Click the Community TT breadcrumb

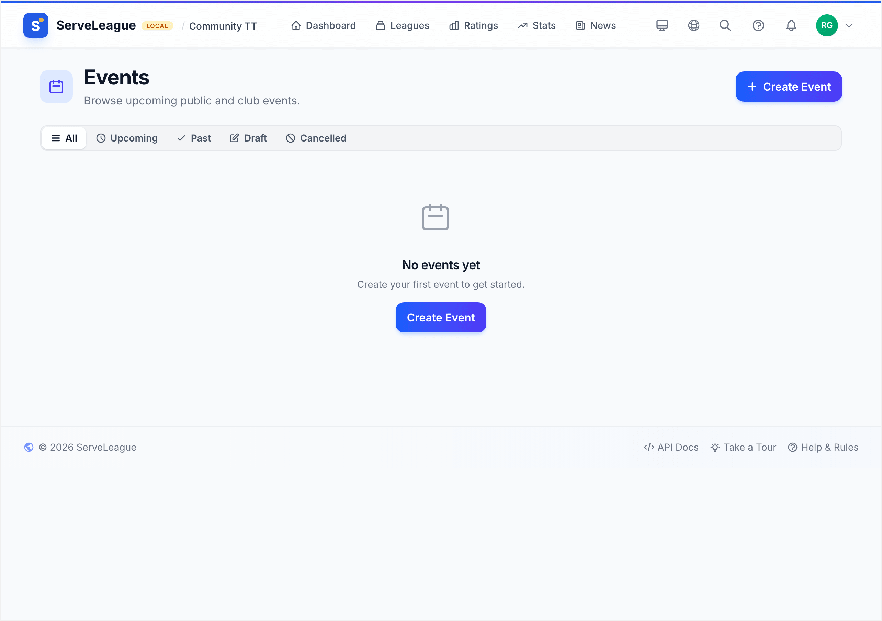pyautogui.click(x=223, y=26)
